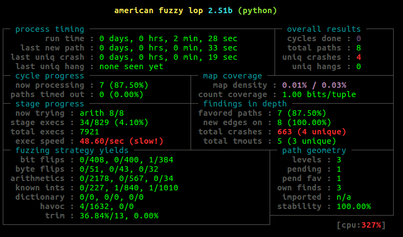The width and height of the screenshot is (403, 237).
Task: Click the 'american fuzzy lop' title text
Action: pos(159,10)
